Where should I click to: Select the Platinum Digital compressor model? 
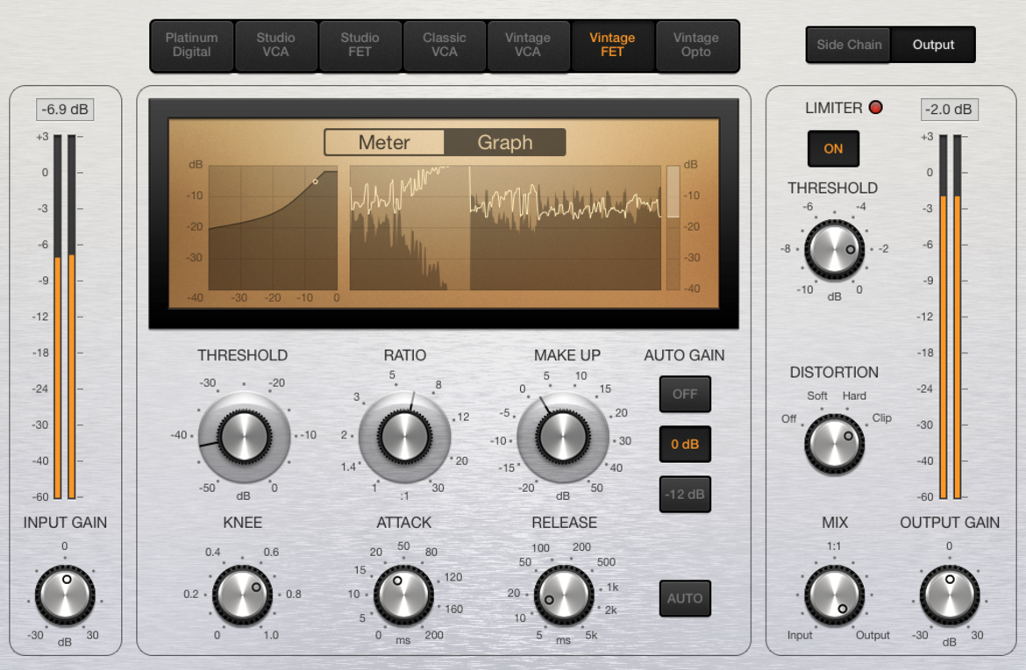[192, 45]
